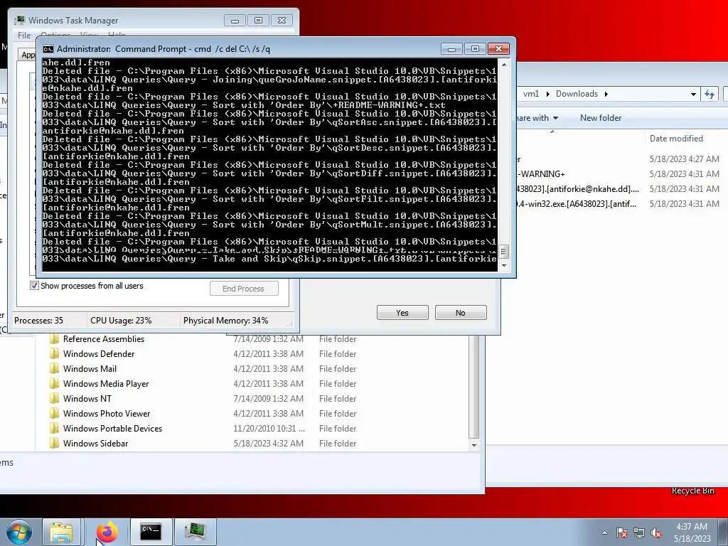Open the taskbar clock showing 4:37 AM
This screenshot has width=728, height=546.
(692, 527)
